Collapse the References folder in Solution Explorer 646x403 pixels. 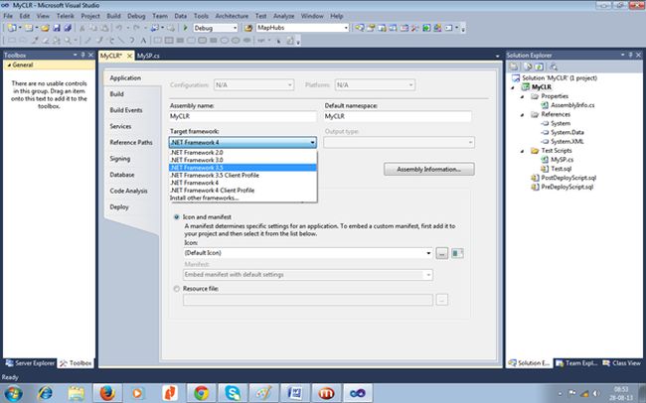(x=523, y=114)
